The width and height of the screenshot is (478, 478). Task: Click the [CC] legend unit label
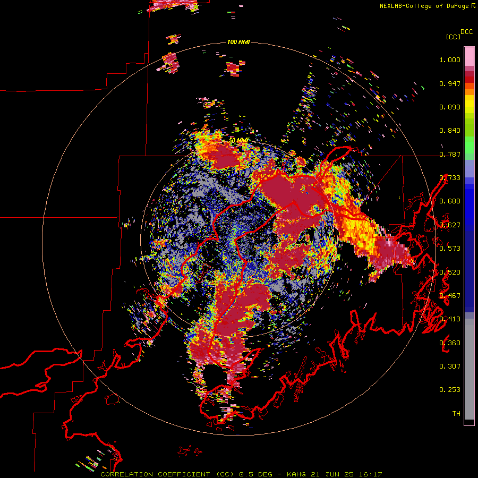point(453,37)
